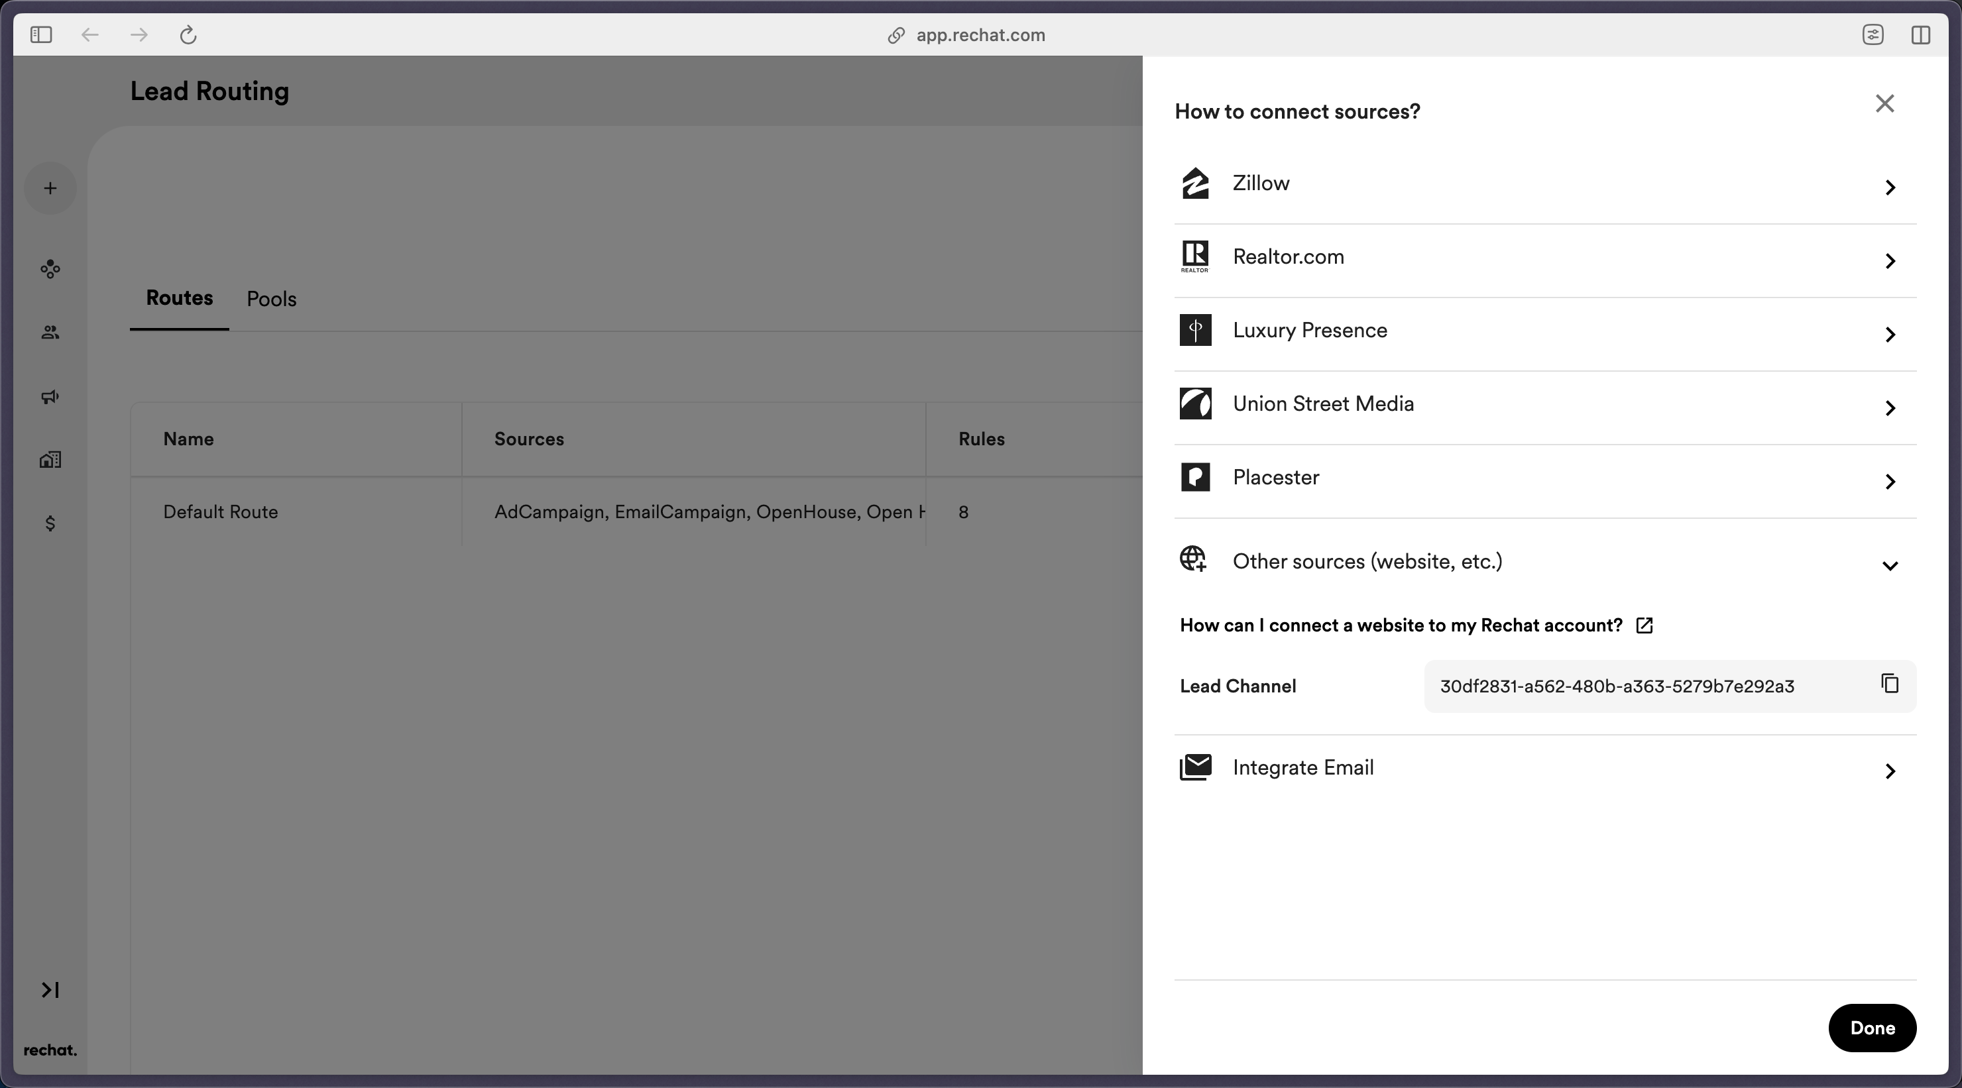
Task: Open the listings house icon
Action: (x=50, y=460)
